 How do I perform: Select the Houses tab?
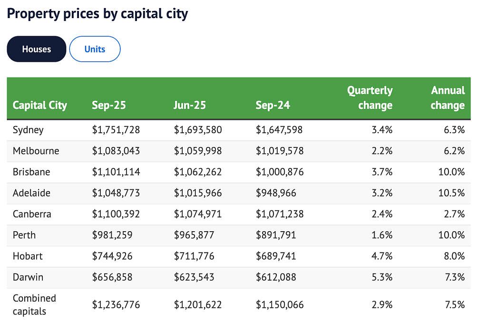(x=36, y=49)
